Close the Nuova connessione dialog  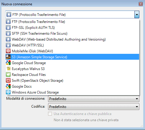click(141, 4)
